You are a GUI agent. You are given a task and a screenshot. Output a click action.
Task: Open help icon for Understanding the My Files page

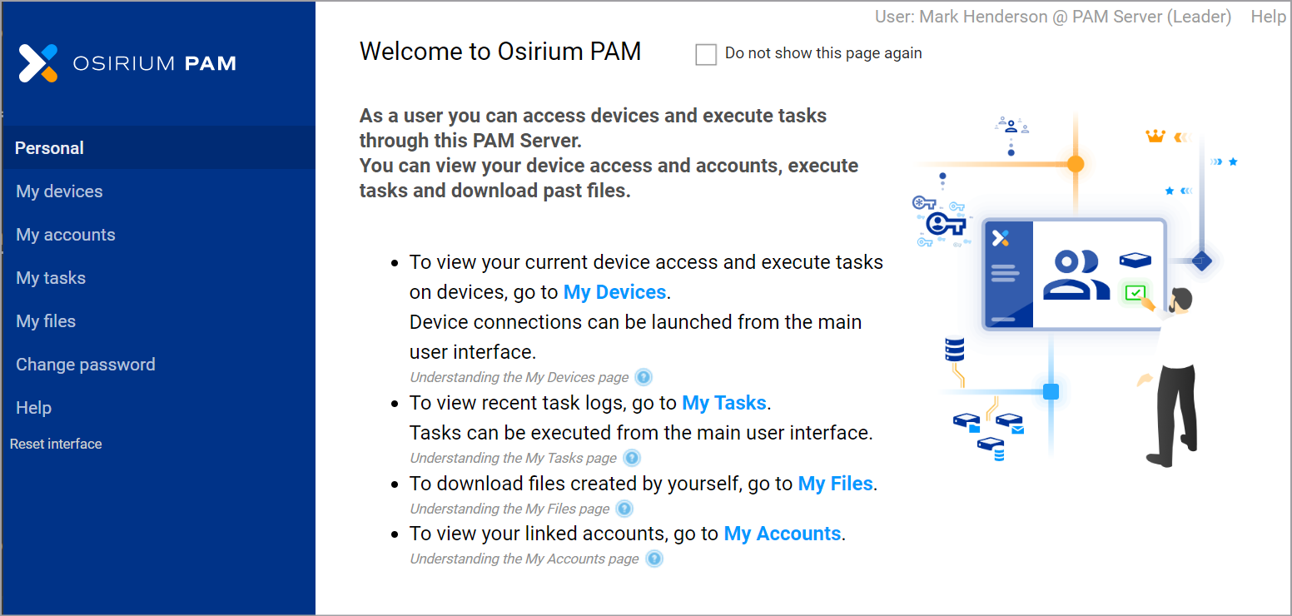click(624, 509)
